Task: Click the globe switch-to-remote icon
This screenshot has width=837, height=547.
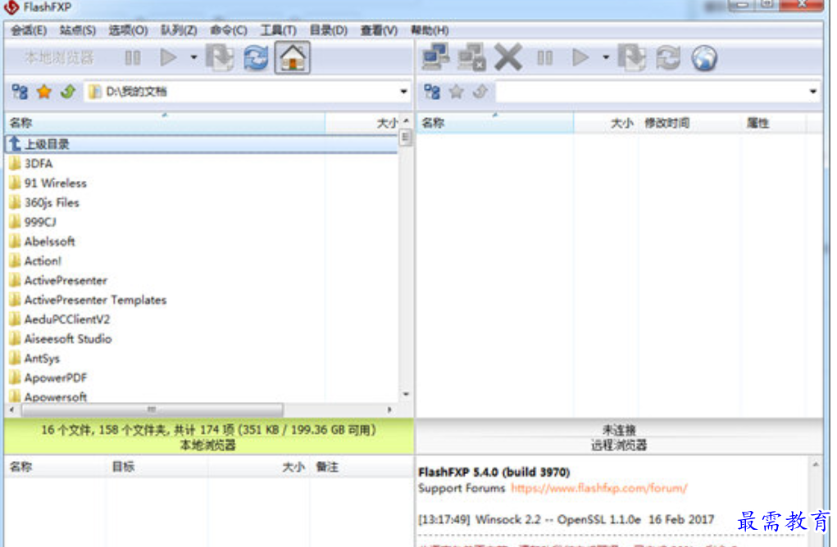Action: click(705, 57)
